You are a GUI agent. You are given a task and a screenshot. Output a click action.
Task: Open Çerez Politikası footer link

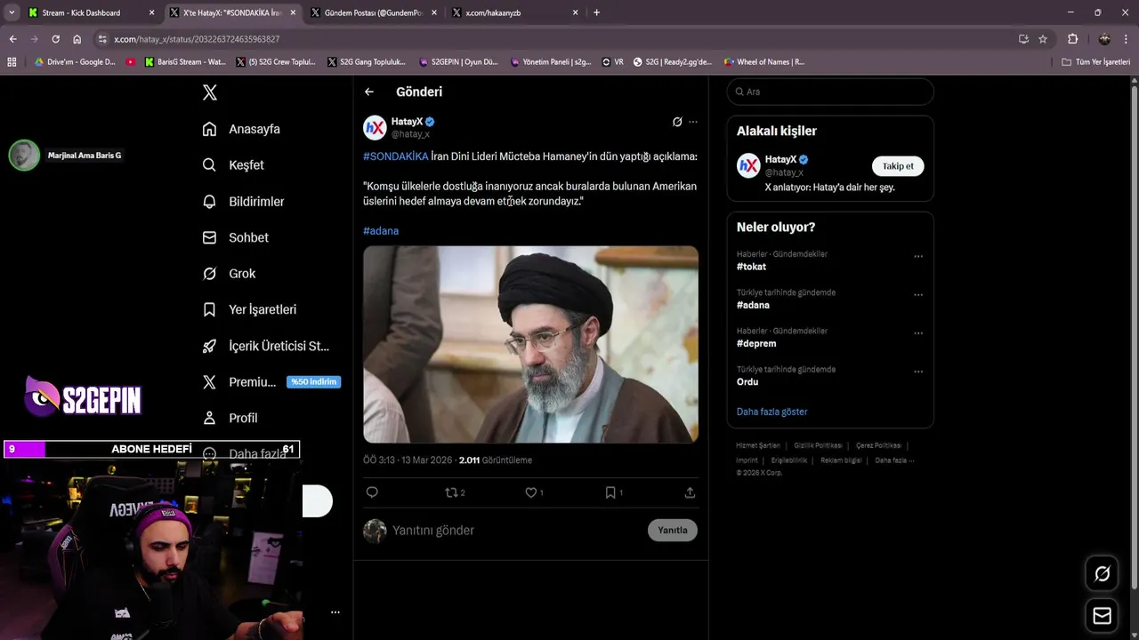point(878,445)
